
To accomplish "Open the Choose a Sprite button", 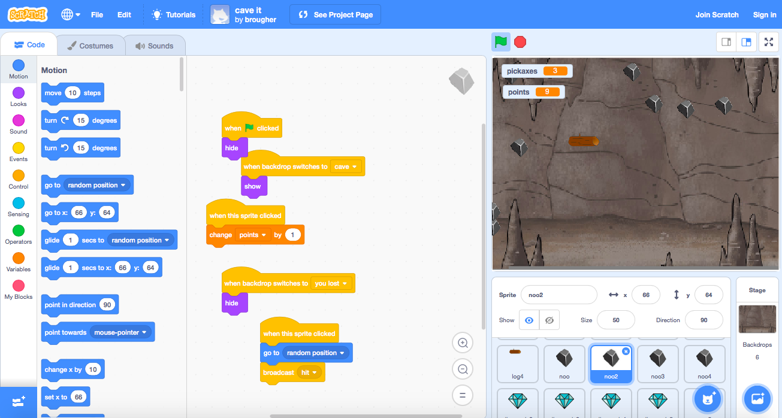I will [708, 398].
